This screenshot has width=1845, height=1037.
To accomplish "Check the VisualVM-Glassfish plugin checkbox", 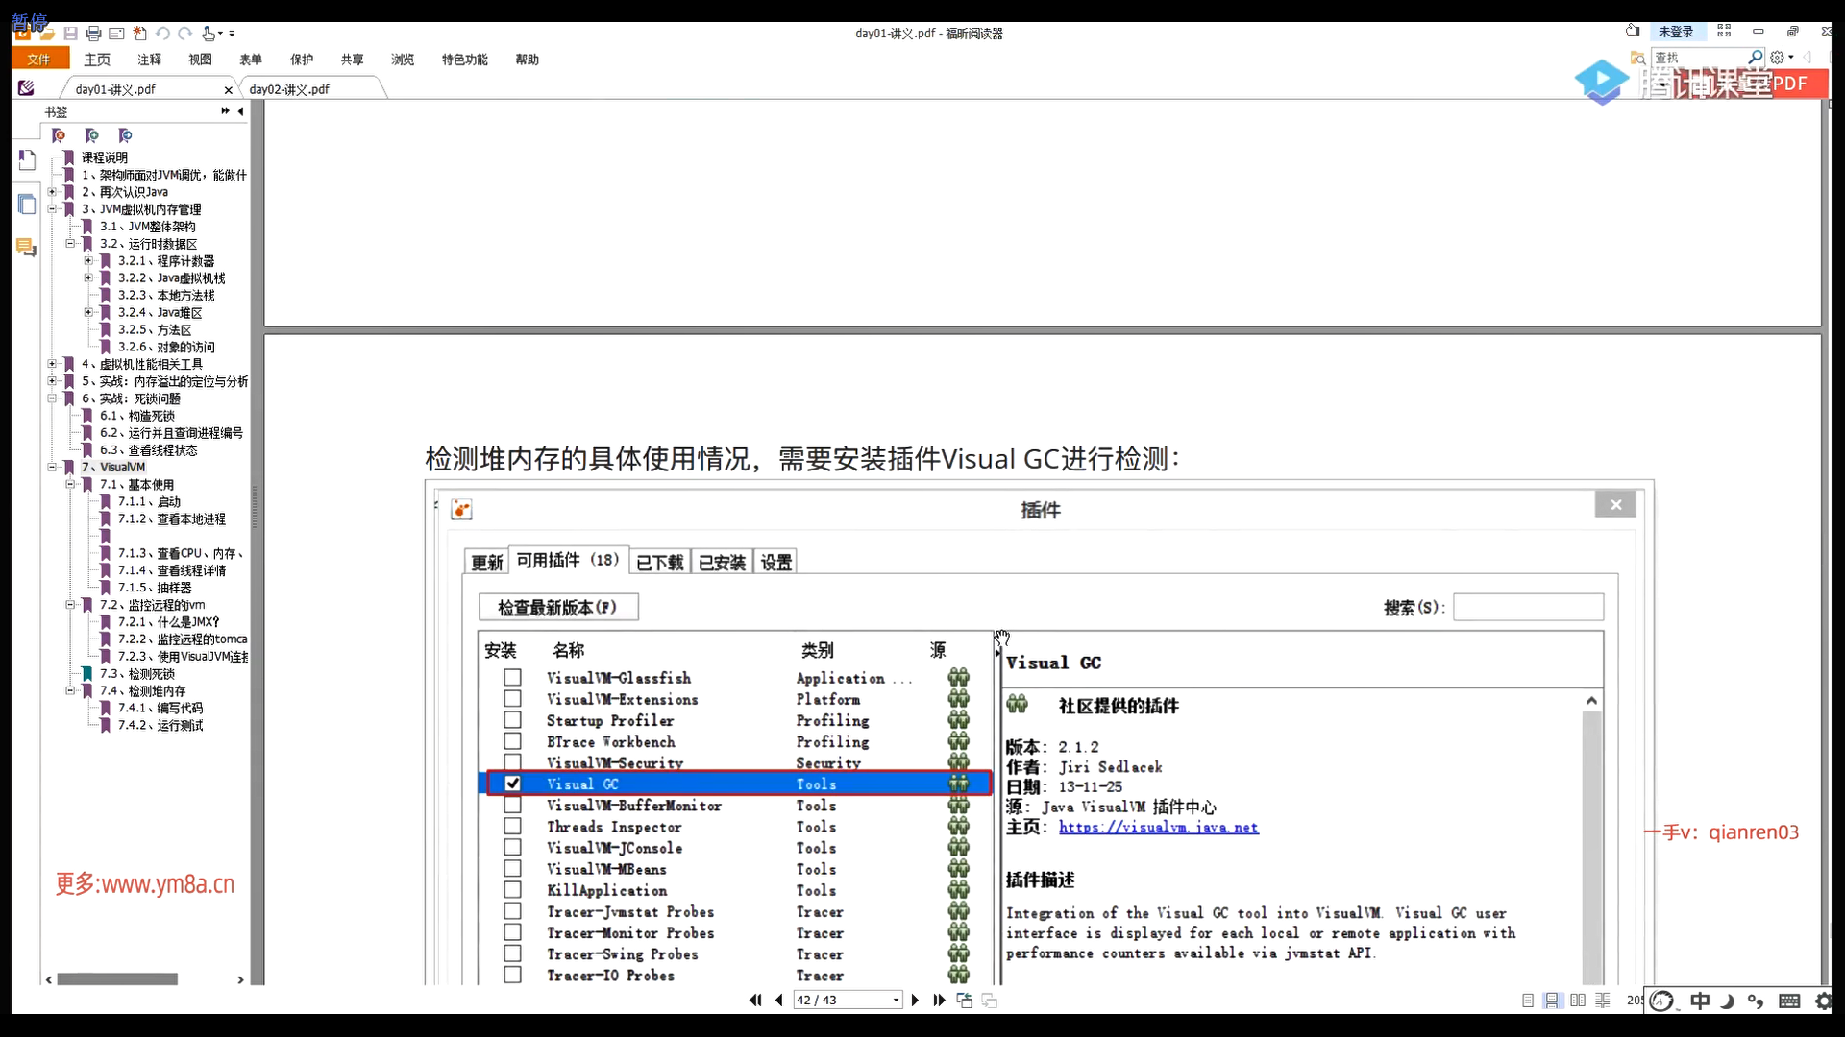I will (512, 678).
